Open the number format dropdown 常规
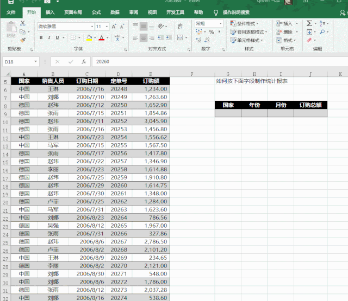Screen dimensions: 348x301 221,23
